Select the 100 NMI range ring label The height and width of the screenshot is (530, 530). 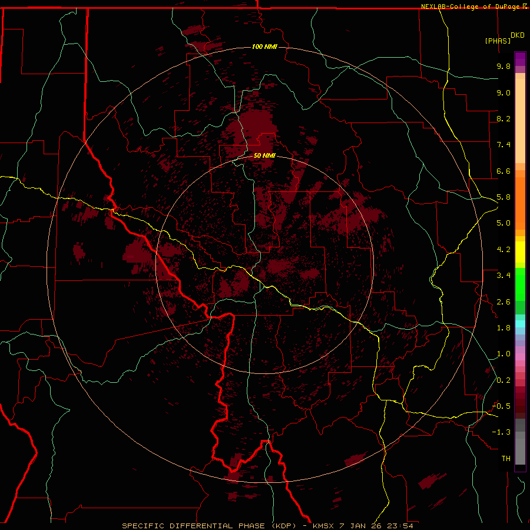(x=264, y=47)
